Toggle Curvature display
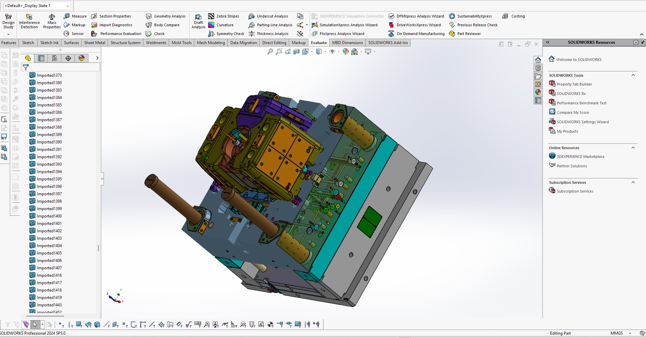646x338 pixels. click(x=211, y=25)
